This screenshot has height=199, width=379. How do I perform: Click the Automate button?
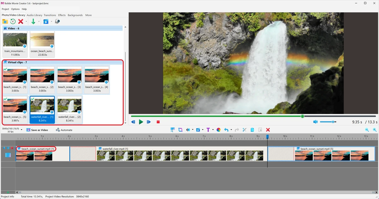pyautogui.click(x=64, y=130)
